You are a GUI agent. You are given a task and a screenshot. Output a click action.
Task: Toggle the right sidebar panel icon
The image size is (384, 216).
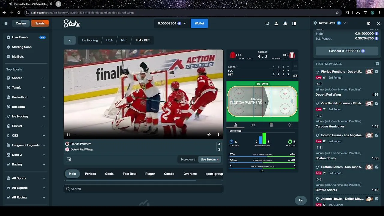tap(294, 23)
